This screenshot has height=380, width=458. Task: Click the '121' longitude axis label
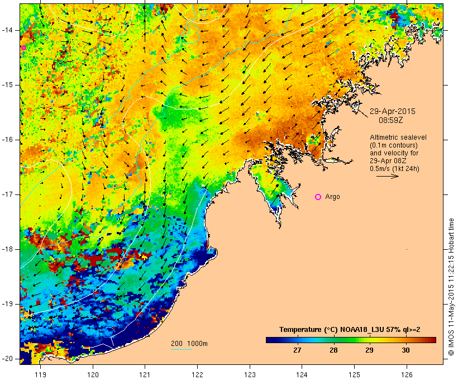tap(145, 374)
